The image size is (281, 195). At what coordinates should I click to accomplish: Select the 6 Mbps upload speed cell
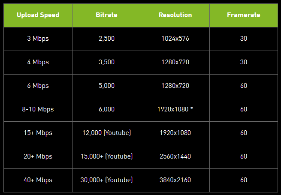tap(38, 86)
